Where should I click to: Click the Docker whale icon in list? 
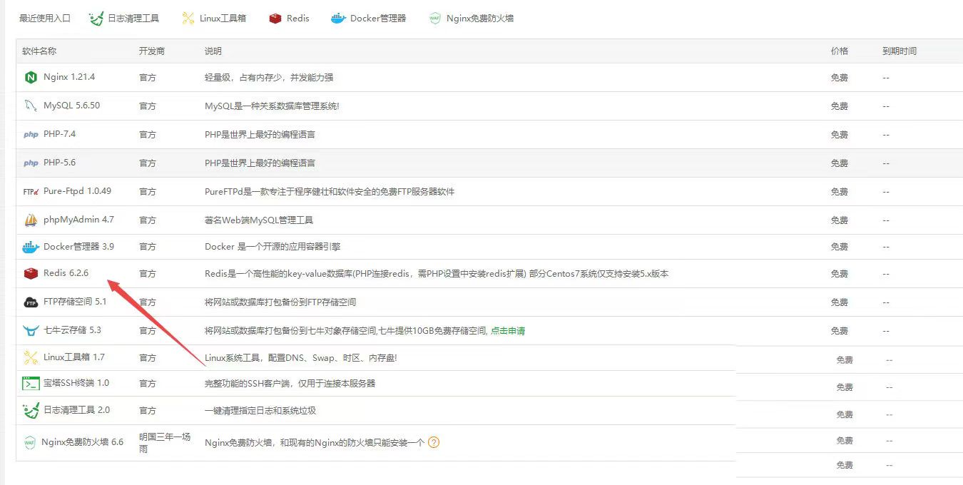coord(31,247)
